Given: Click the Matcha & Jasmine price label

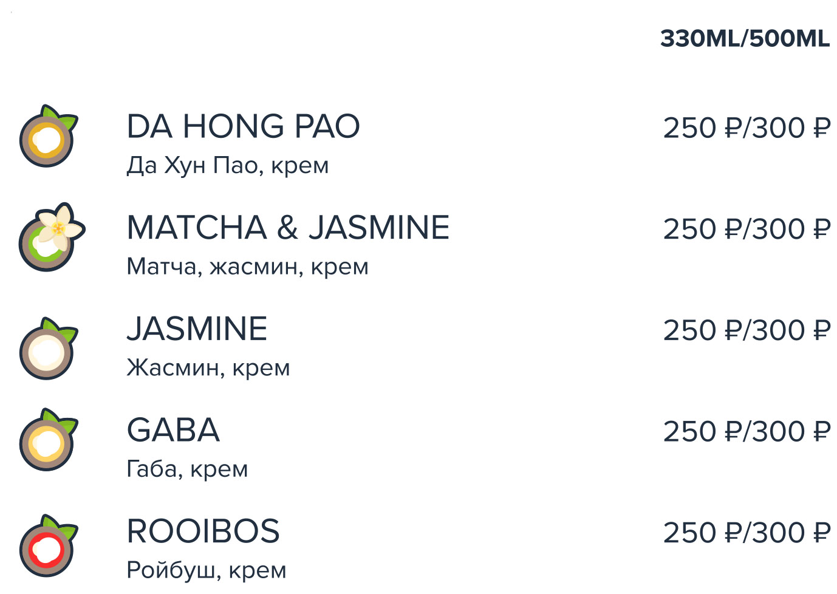Looking at the screenshot, I should 747,230.
